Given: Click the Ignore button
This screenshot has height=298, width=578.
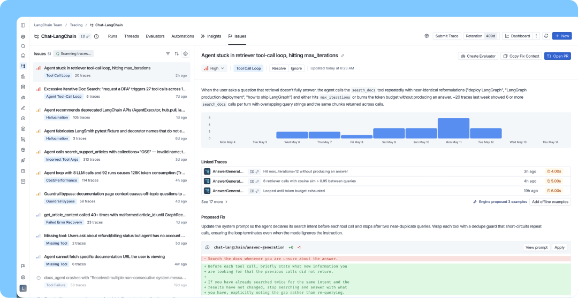Looking at the screenshot, I should coord(296,68).
